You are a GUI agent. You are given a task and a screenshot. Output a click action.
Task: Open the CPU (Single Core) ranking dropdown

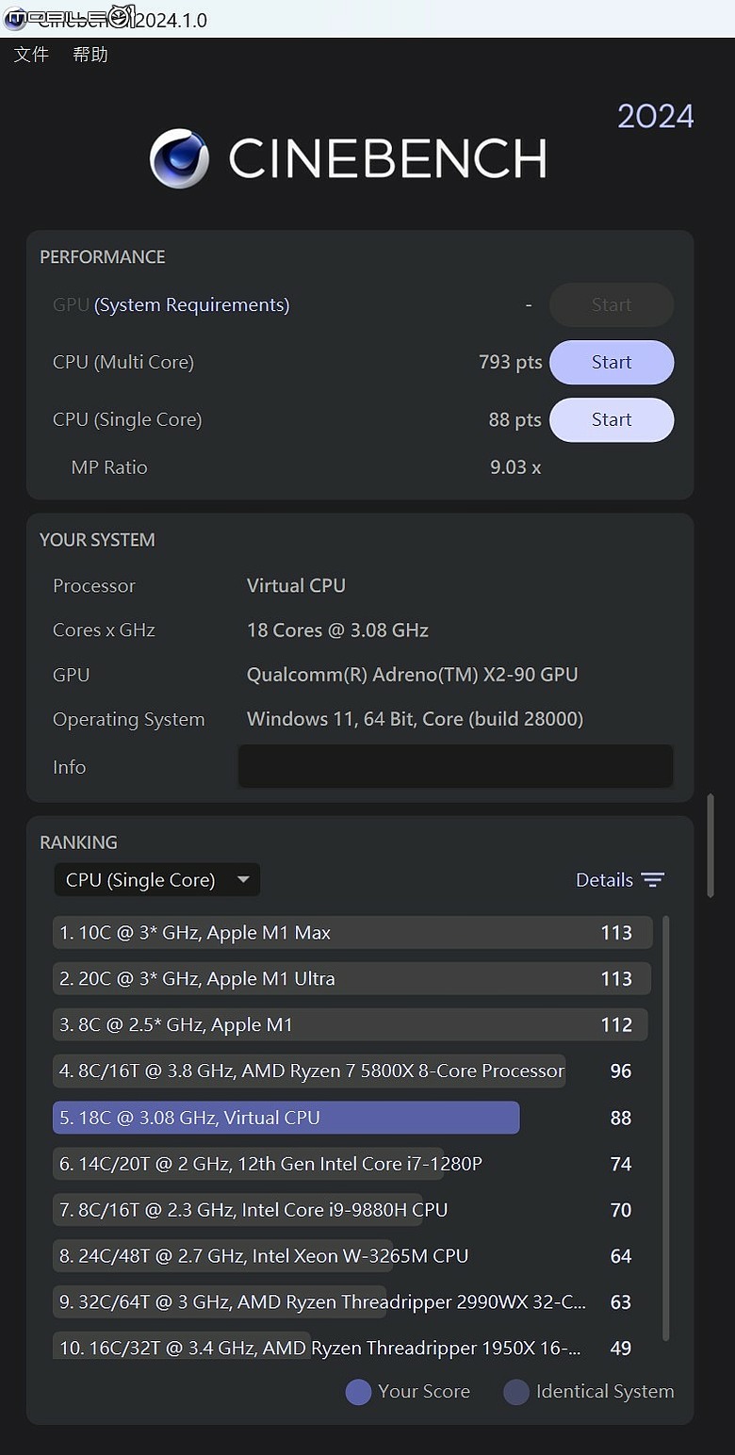click(157, 880)
